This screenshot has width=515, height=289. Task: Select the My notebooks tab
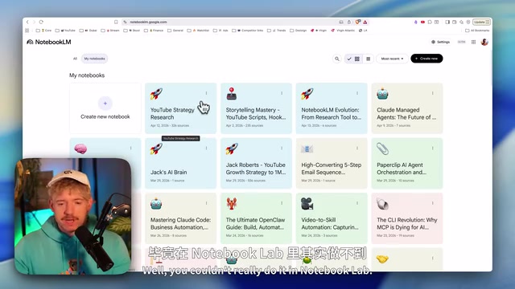click(x=95, y=59)
